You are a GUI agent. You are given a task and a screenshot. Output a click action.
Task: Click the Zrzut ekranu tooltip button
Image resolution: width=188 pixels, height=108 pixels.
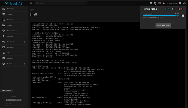pyautogui.click(x=6, y=90)
